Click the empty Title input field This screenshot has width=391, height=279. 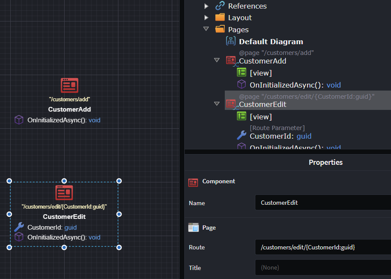pos(323,267)
